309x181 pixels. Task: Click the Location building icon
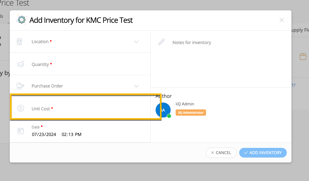(x=19, y=42)
